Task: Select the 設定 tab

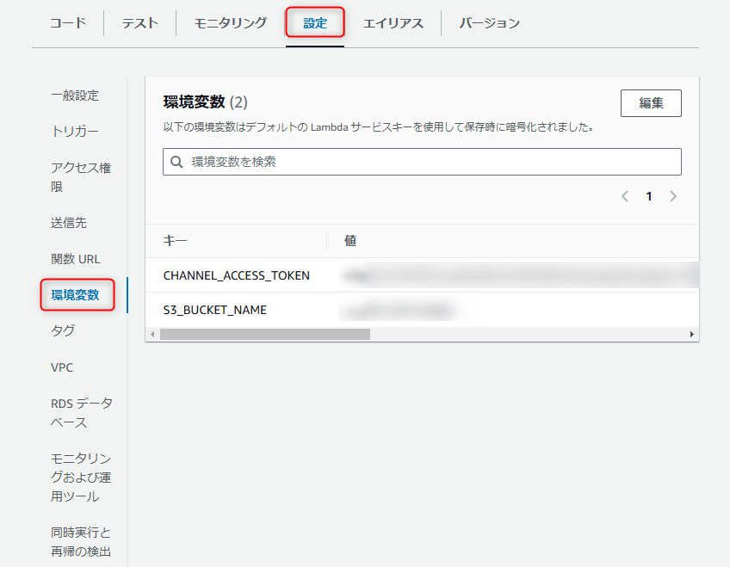Action: 315,22
